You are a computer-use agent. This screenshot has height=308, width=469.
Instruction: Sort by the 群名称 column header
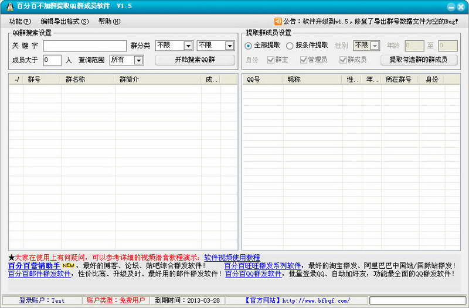tap(89, 79)
